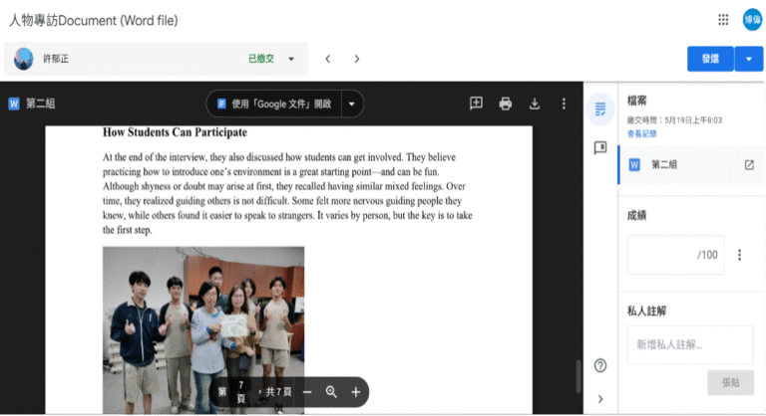Download the file with download icon
Image resolution: width=766 pixels, height=416 pixels.
pos(535,104)
